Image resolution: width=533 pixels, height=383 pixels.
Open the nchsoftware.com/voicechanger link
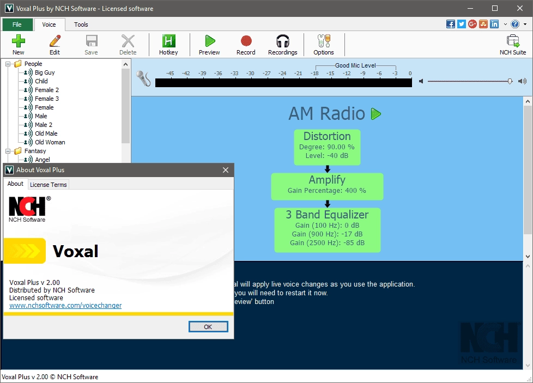point(65,305)
